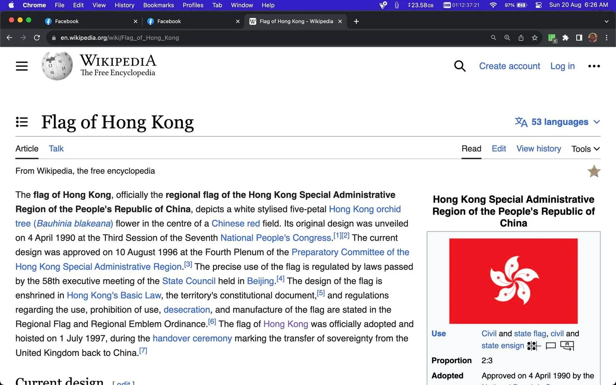
Task: Reload the page
Action: click(37, 38)
